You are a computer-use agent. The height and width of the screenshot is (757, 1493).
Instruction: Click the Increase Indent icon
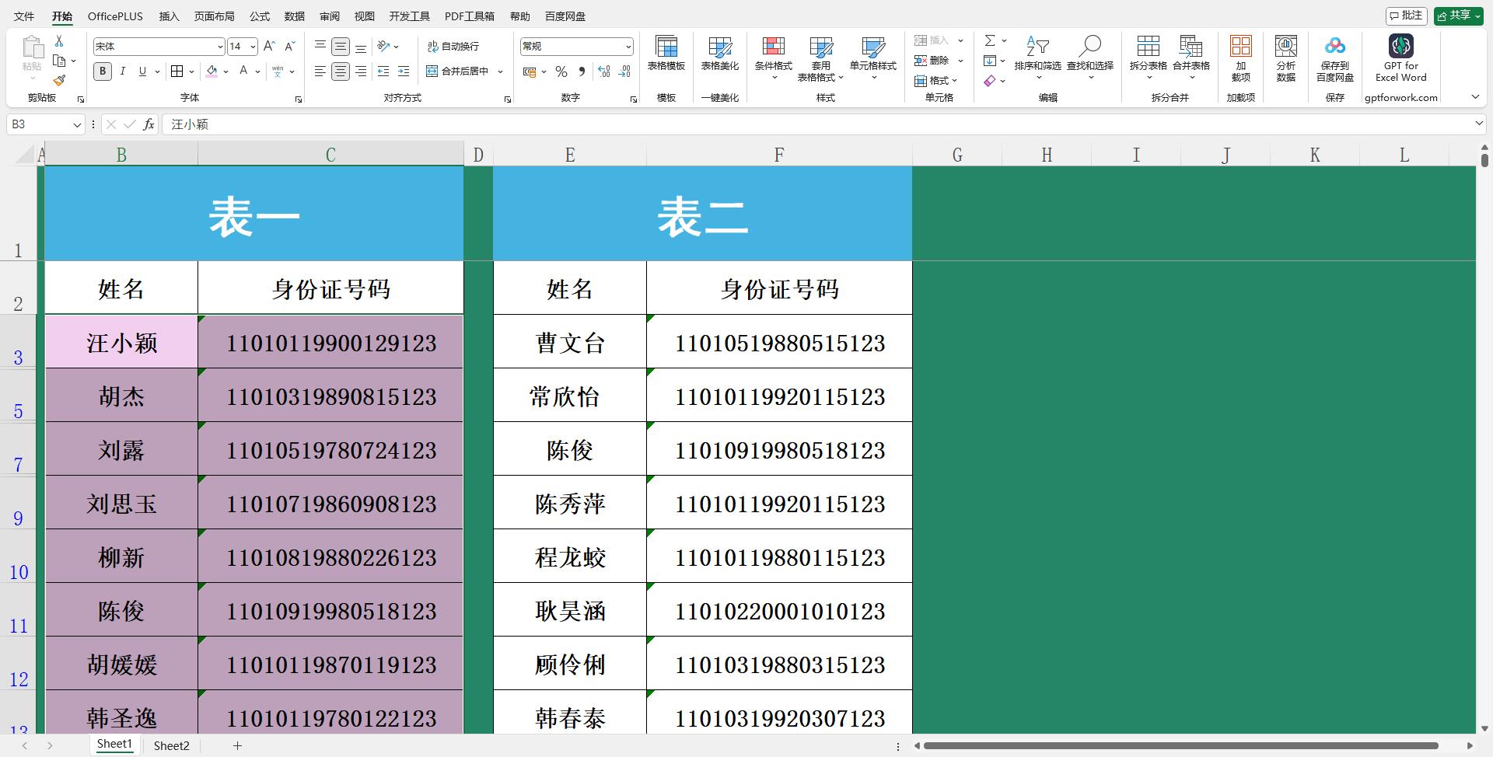403,72
